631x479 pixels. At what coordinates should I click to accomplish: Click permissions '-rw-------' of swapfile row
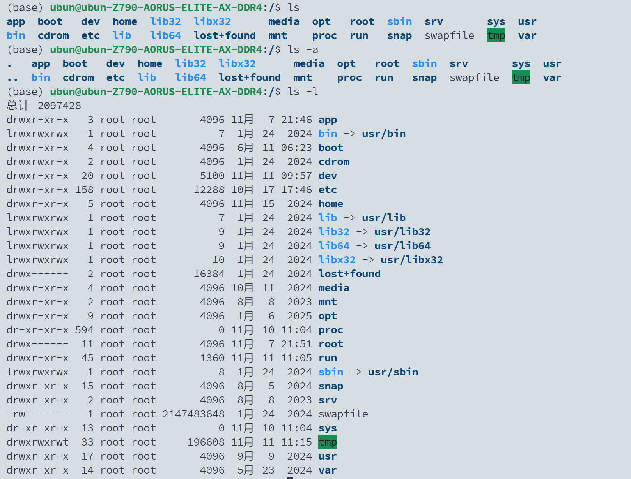(x=37, y=414)
